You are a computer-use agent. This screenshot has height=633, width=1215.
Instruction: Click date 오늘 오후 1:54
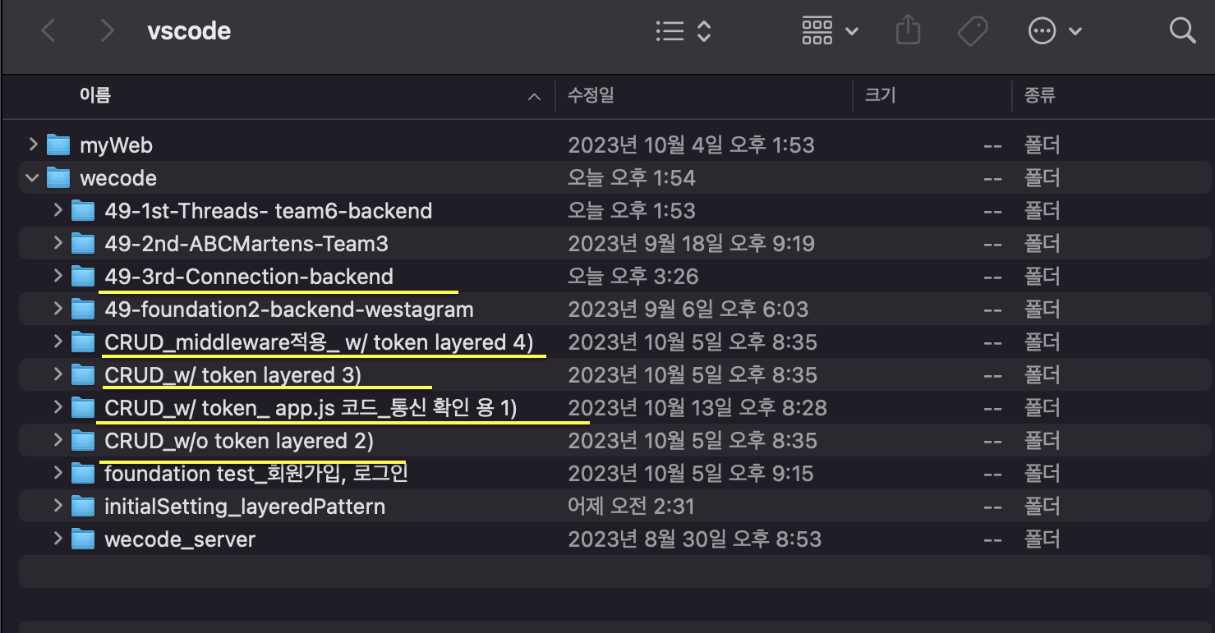tap(632, 178)
